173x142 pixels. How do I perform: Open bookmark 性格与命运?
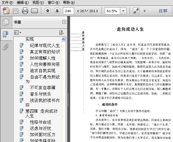coord(40,122)
